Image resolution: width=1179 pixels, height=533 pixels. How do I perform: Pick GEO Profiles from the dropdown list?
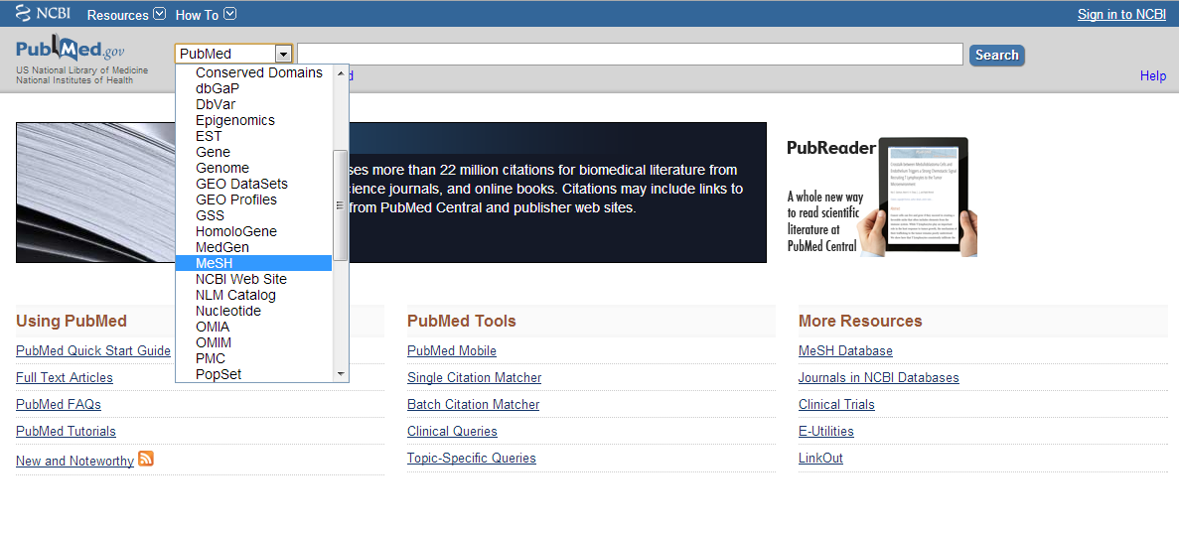tap(236, 200)
